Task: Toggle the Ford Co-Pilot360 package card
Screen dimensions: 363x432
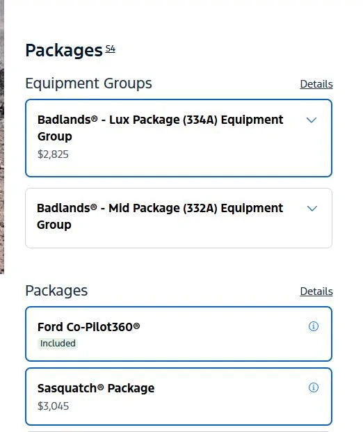Action: (179, 334)
